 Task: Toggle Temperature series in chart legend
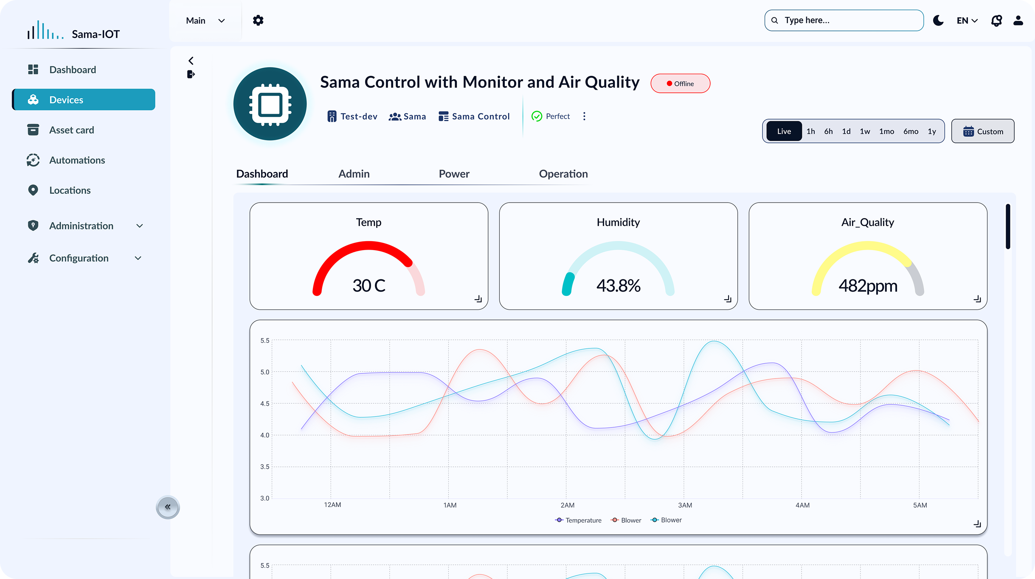click(x=578, y=520)
